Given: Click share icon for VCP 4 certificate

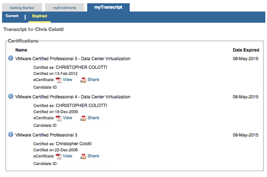Looking at the screenshot, I should coord(83,118).
